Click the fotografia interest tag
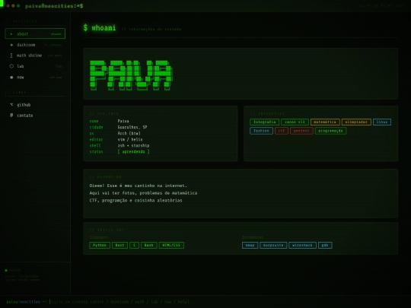Viewport: 411px width, 308px height. tap(264, 122)
